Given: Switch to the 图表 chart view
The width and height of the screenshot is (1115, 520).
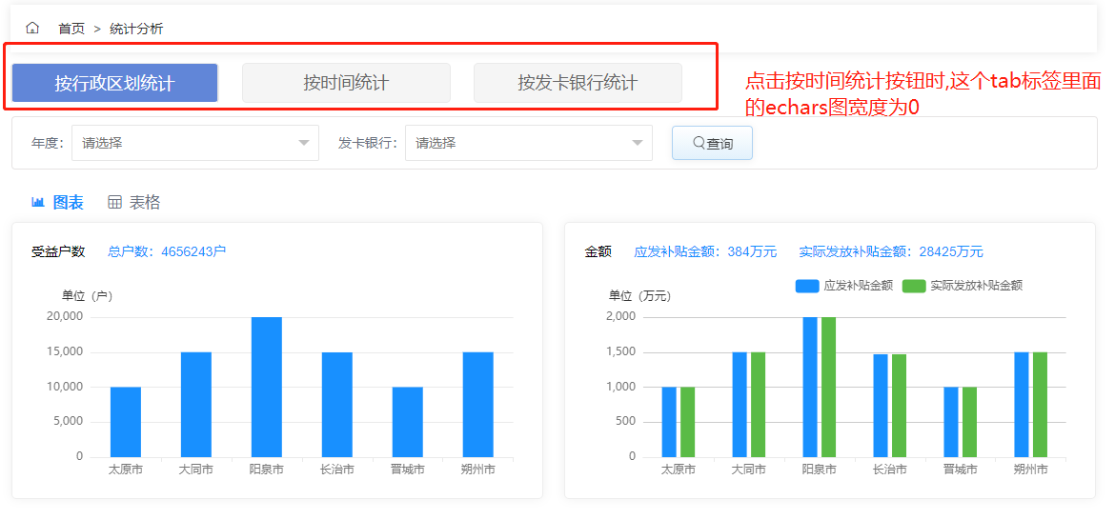Looking at the screenshot, I should [x=57, y=203].
